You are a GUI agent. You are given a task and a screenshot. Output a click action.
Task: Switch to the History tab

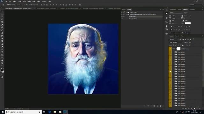point(123,9)
